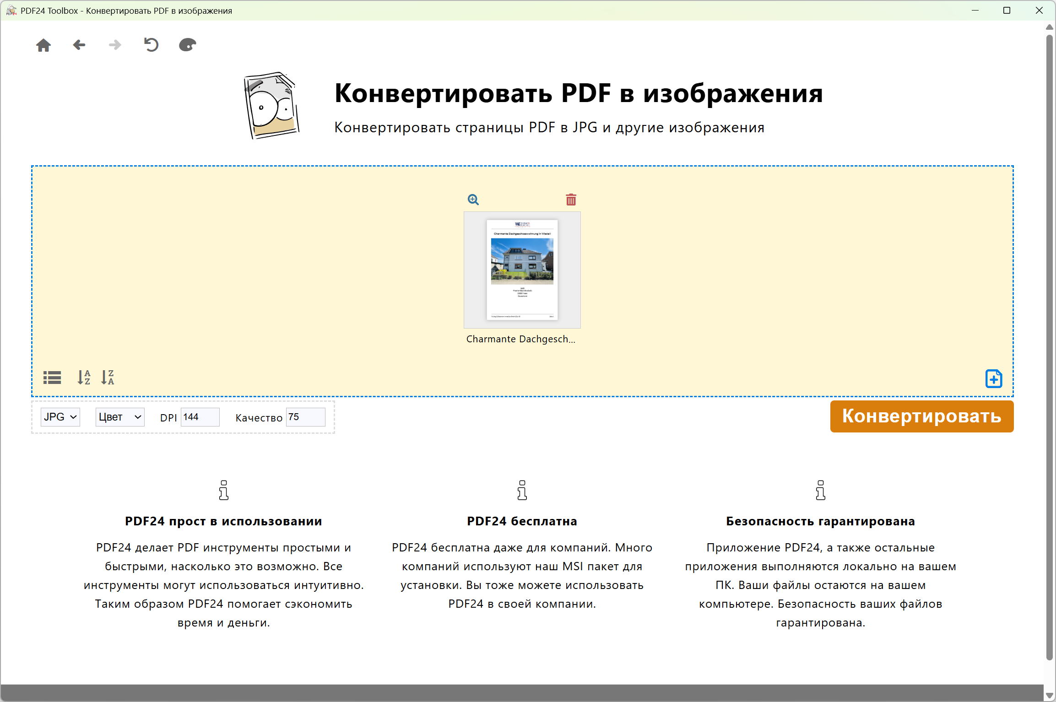This screenshot has height=702, width=1056.
Task: Click info icon above 'Безопасность гарантирована'
Action: coord(821,490)
